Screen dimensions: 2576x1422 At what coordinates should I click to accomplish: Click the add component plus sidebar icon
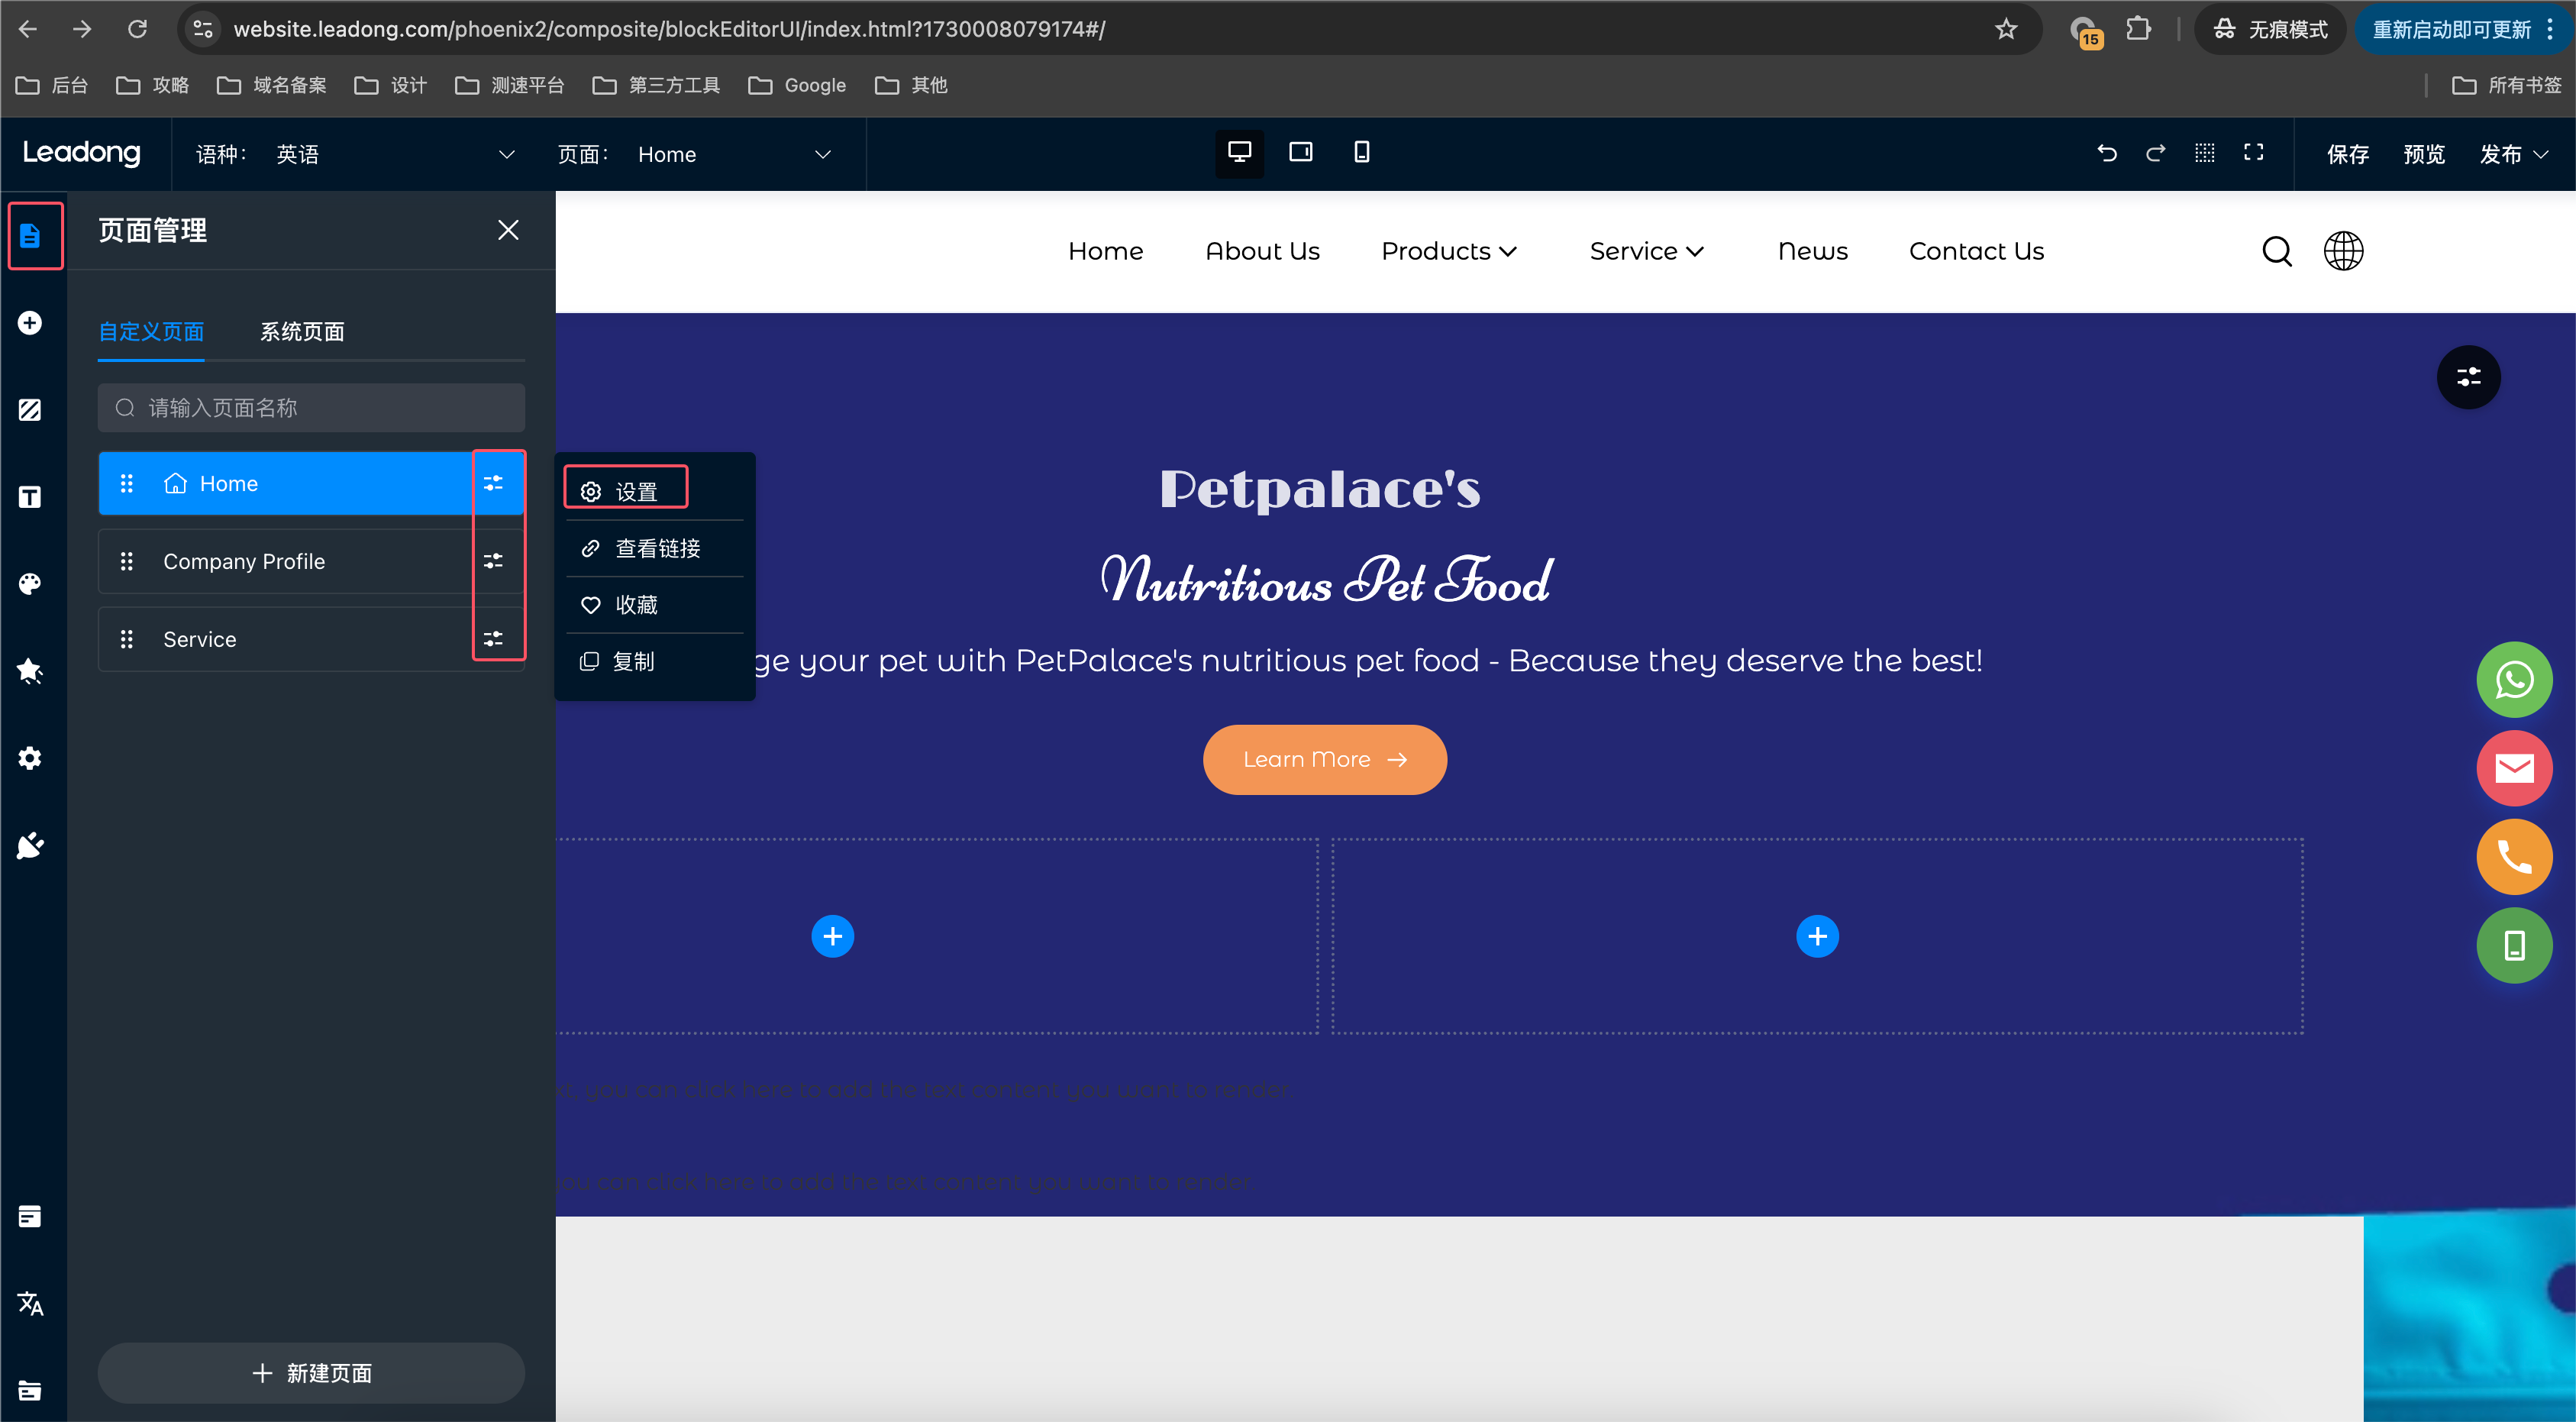pos(30,323)
